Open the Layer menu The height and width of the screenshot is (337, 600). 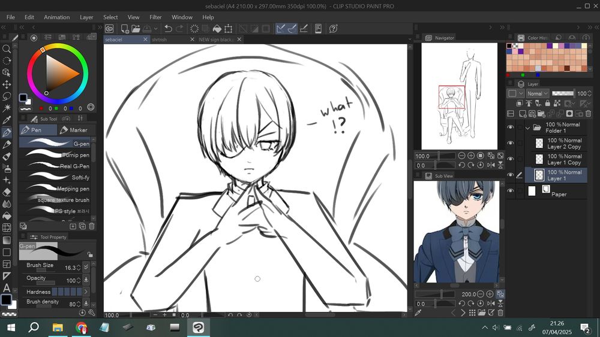click(86, 17)
